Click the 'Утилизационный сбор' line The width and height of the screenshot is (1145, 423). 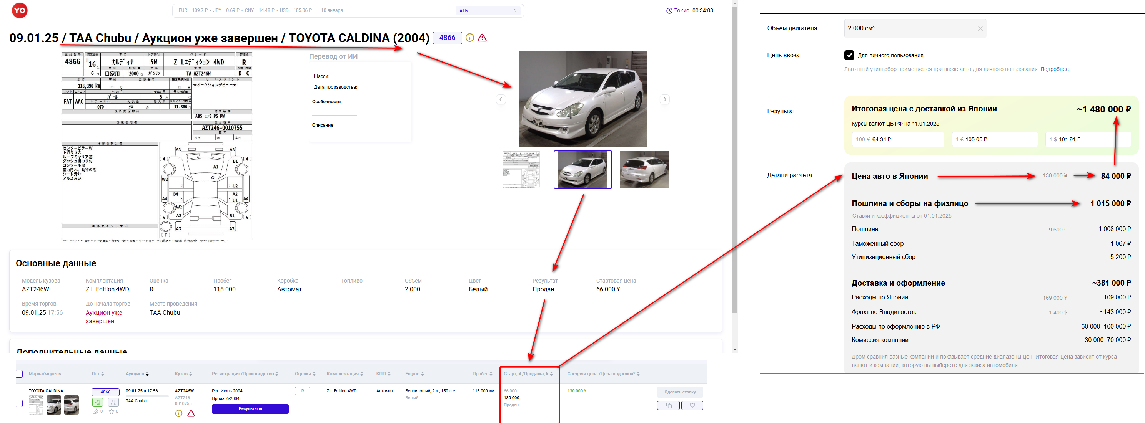pyautogui.click(x=883, y=257)
